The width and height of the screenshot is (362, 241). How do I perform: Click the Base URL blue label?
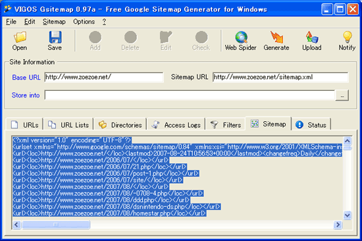(26, 78)
